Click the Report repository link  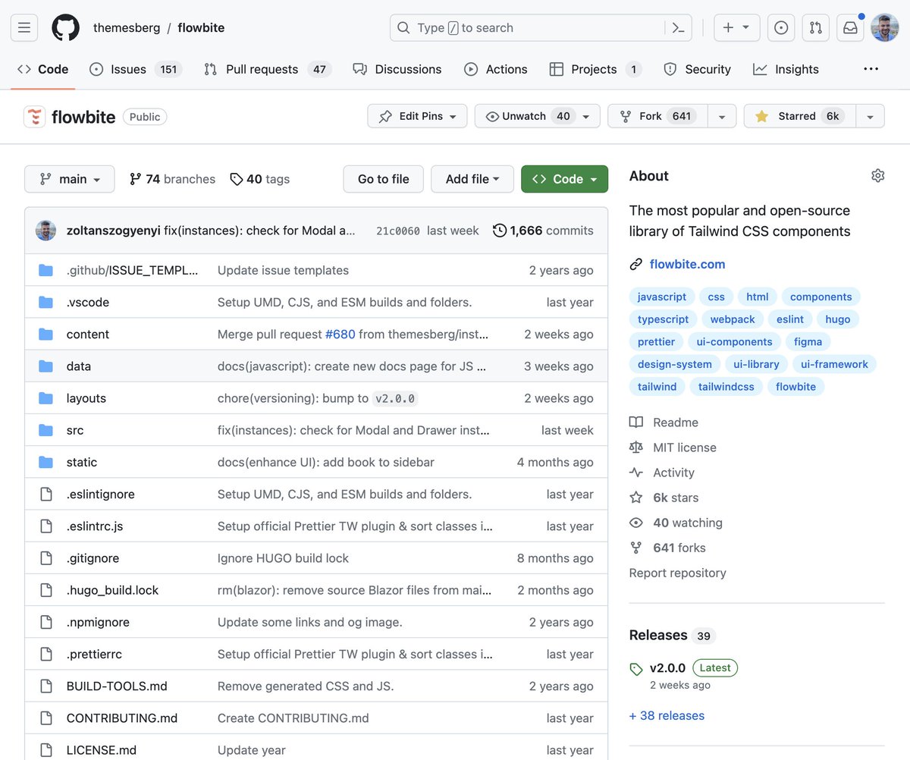tap(677, 573)
